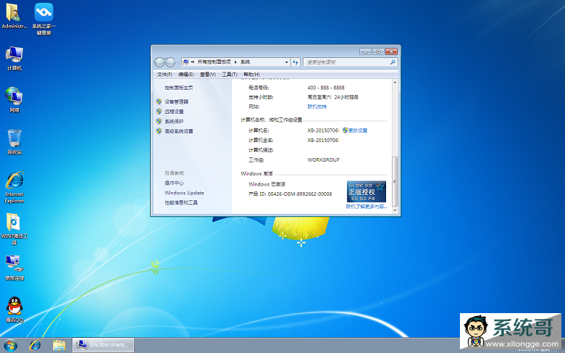Refresh the control panel address bar
This screenshot has height=353, width=565.
296,62
